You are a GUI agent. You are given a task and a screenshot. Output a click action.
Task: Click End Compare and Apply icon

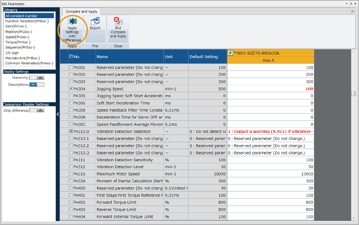(x=118, y=21)
